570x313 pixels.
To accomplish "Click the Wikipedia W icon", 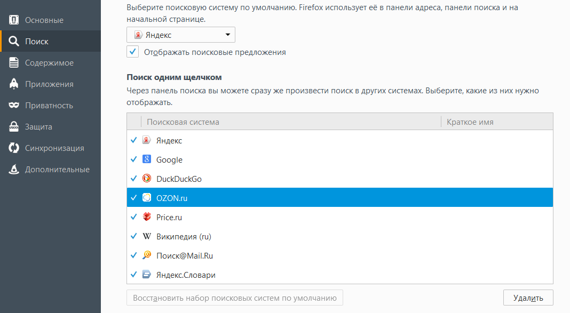I will 147,236.
